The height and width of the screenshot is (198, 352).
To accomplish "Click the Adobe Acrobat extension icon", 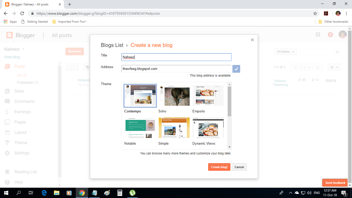I will click(326, 13).
